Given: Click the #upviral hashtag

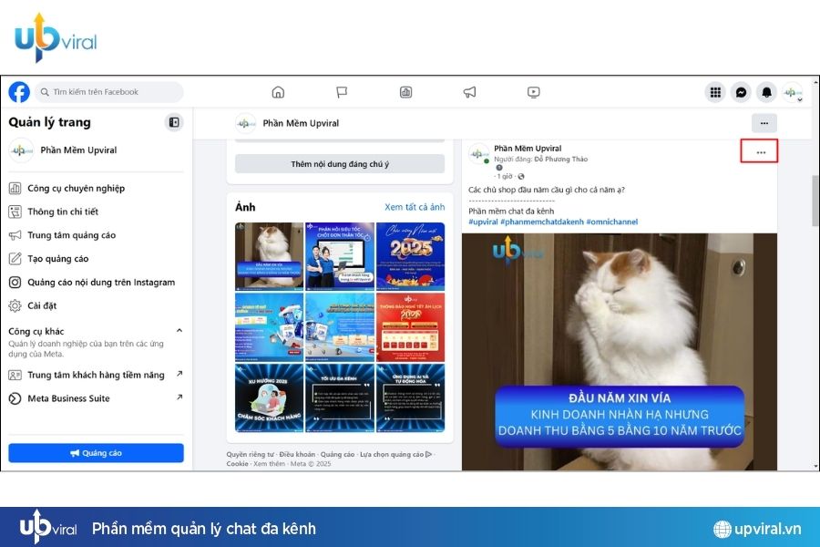Looking at the screenshot, I should click(x=483, y=222).
